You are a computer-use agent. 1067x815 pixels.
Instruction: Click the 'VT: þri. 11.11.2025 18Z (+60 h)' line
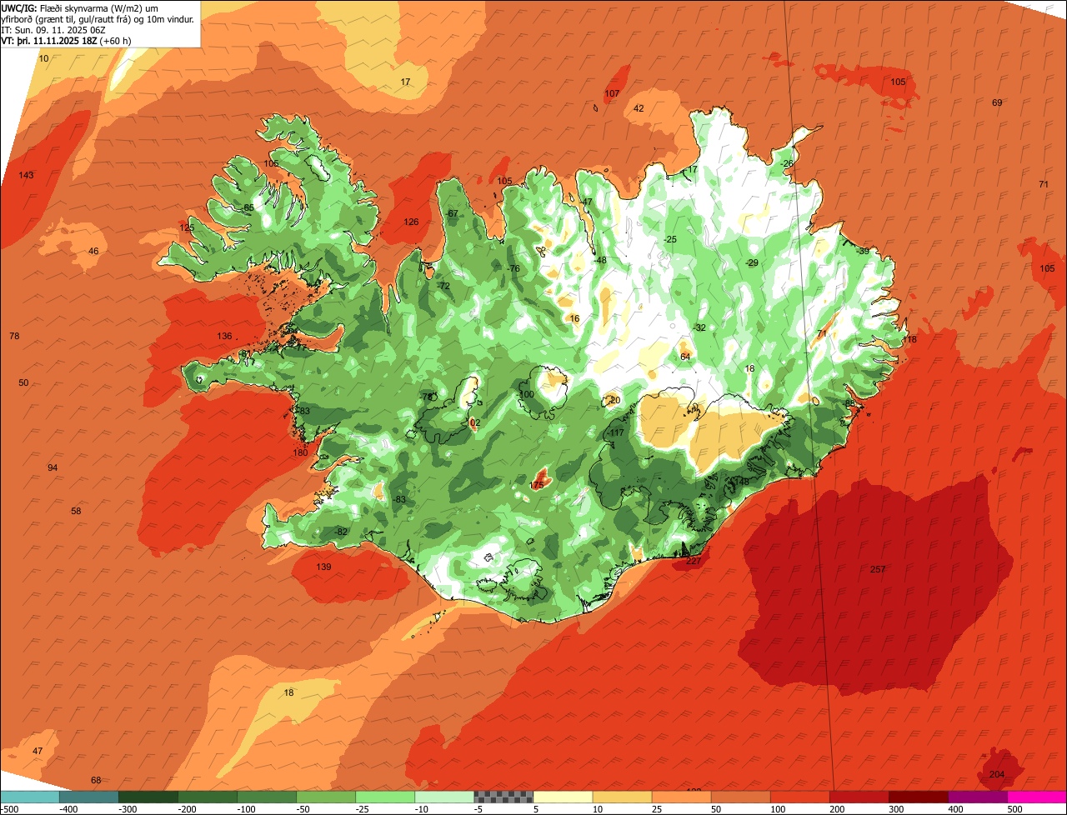click(66, 41)
